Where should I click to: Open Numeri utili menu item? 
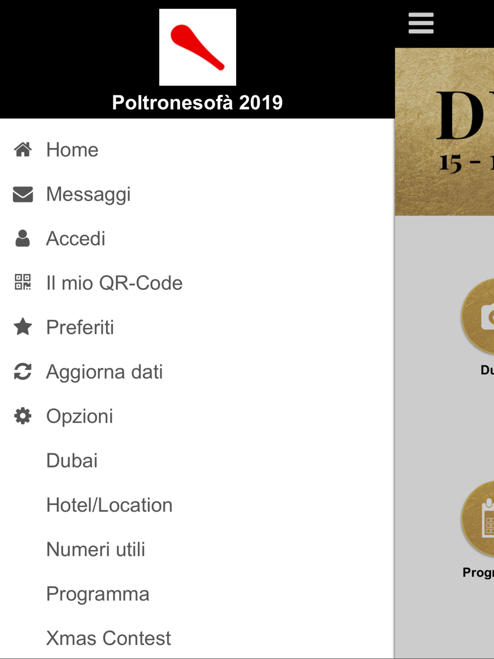(96, 549)
